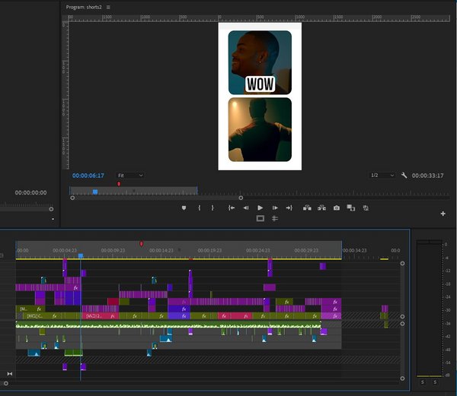Screen dimensions: 457x396
Task: Click the right handle of Program zoom scrollbar
Action: pyautogui.click(x=241, y=198)
